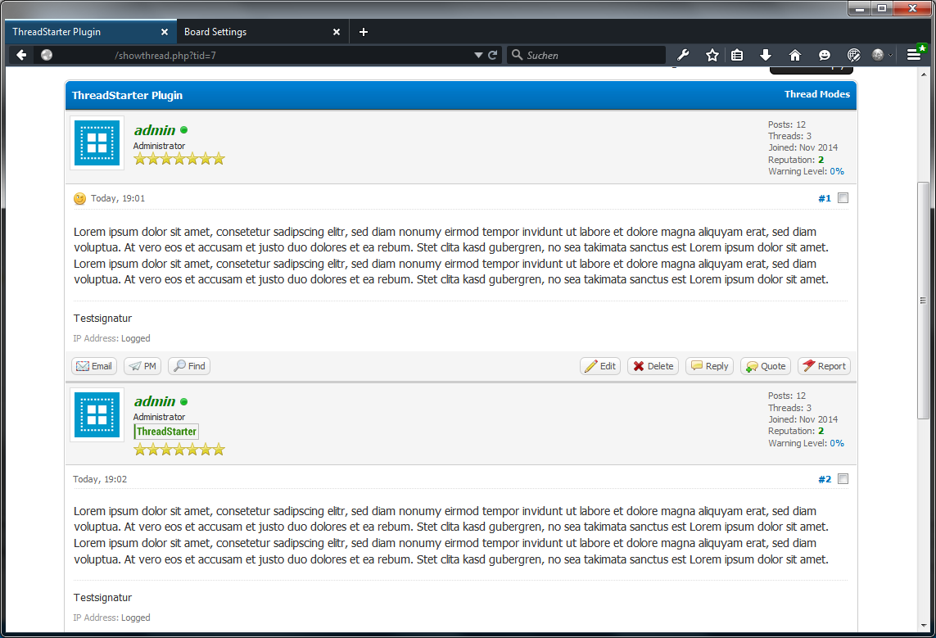Screen dimensions: 936x638
Task: Click the online status dot of post #1
Action: coord(184,129)
